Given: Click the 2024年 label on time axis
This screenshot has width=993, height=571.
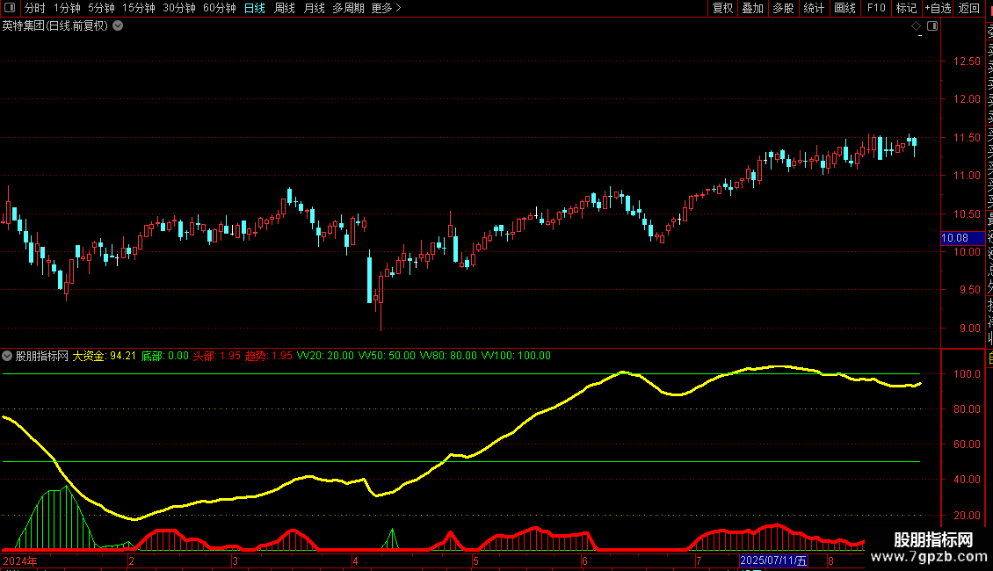Looking at the screenshot, I should pyautogui.click(x=20, y=560).
